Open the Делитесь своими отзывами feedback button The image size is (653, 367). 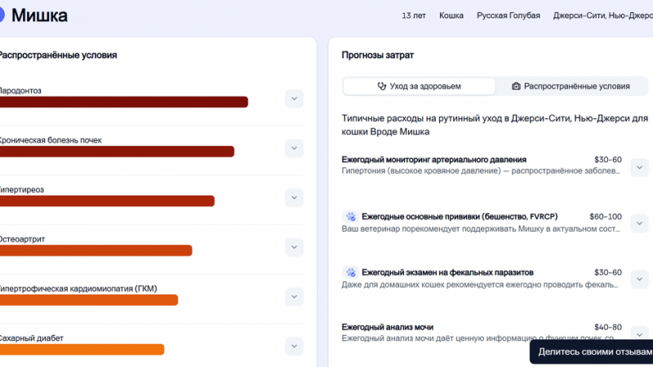coord(591,352)
